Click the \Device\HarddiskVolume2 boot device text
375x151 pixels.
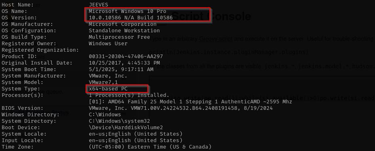126,128
